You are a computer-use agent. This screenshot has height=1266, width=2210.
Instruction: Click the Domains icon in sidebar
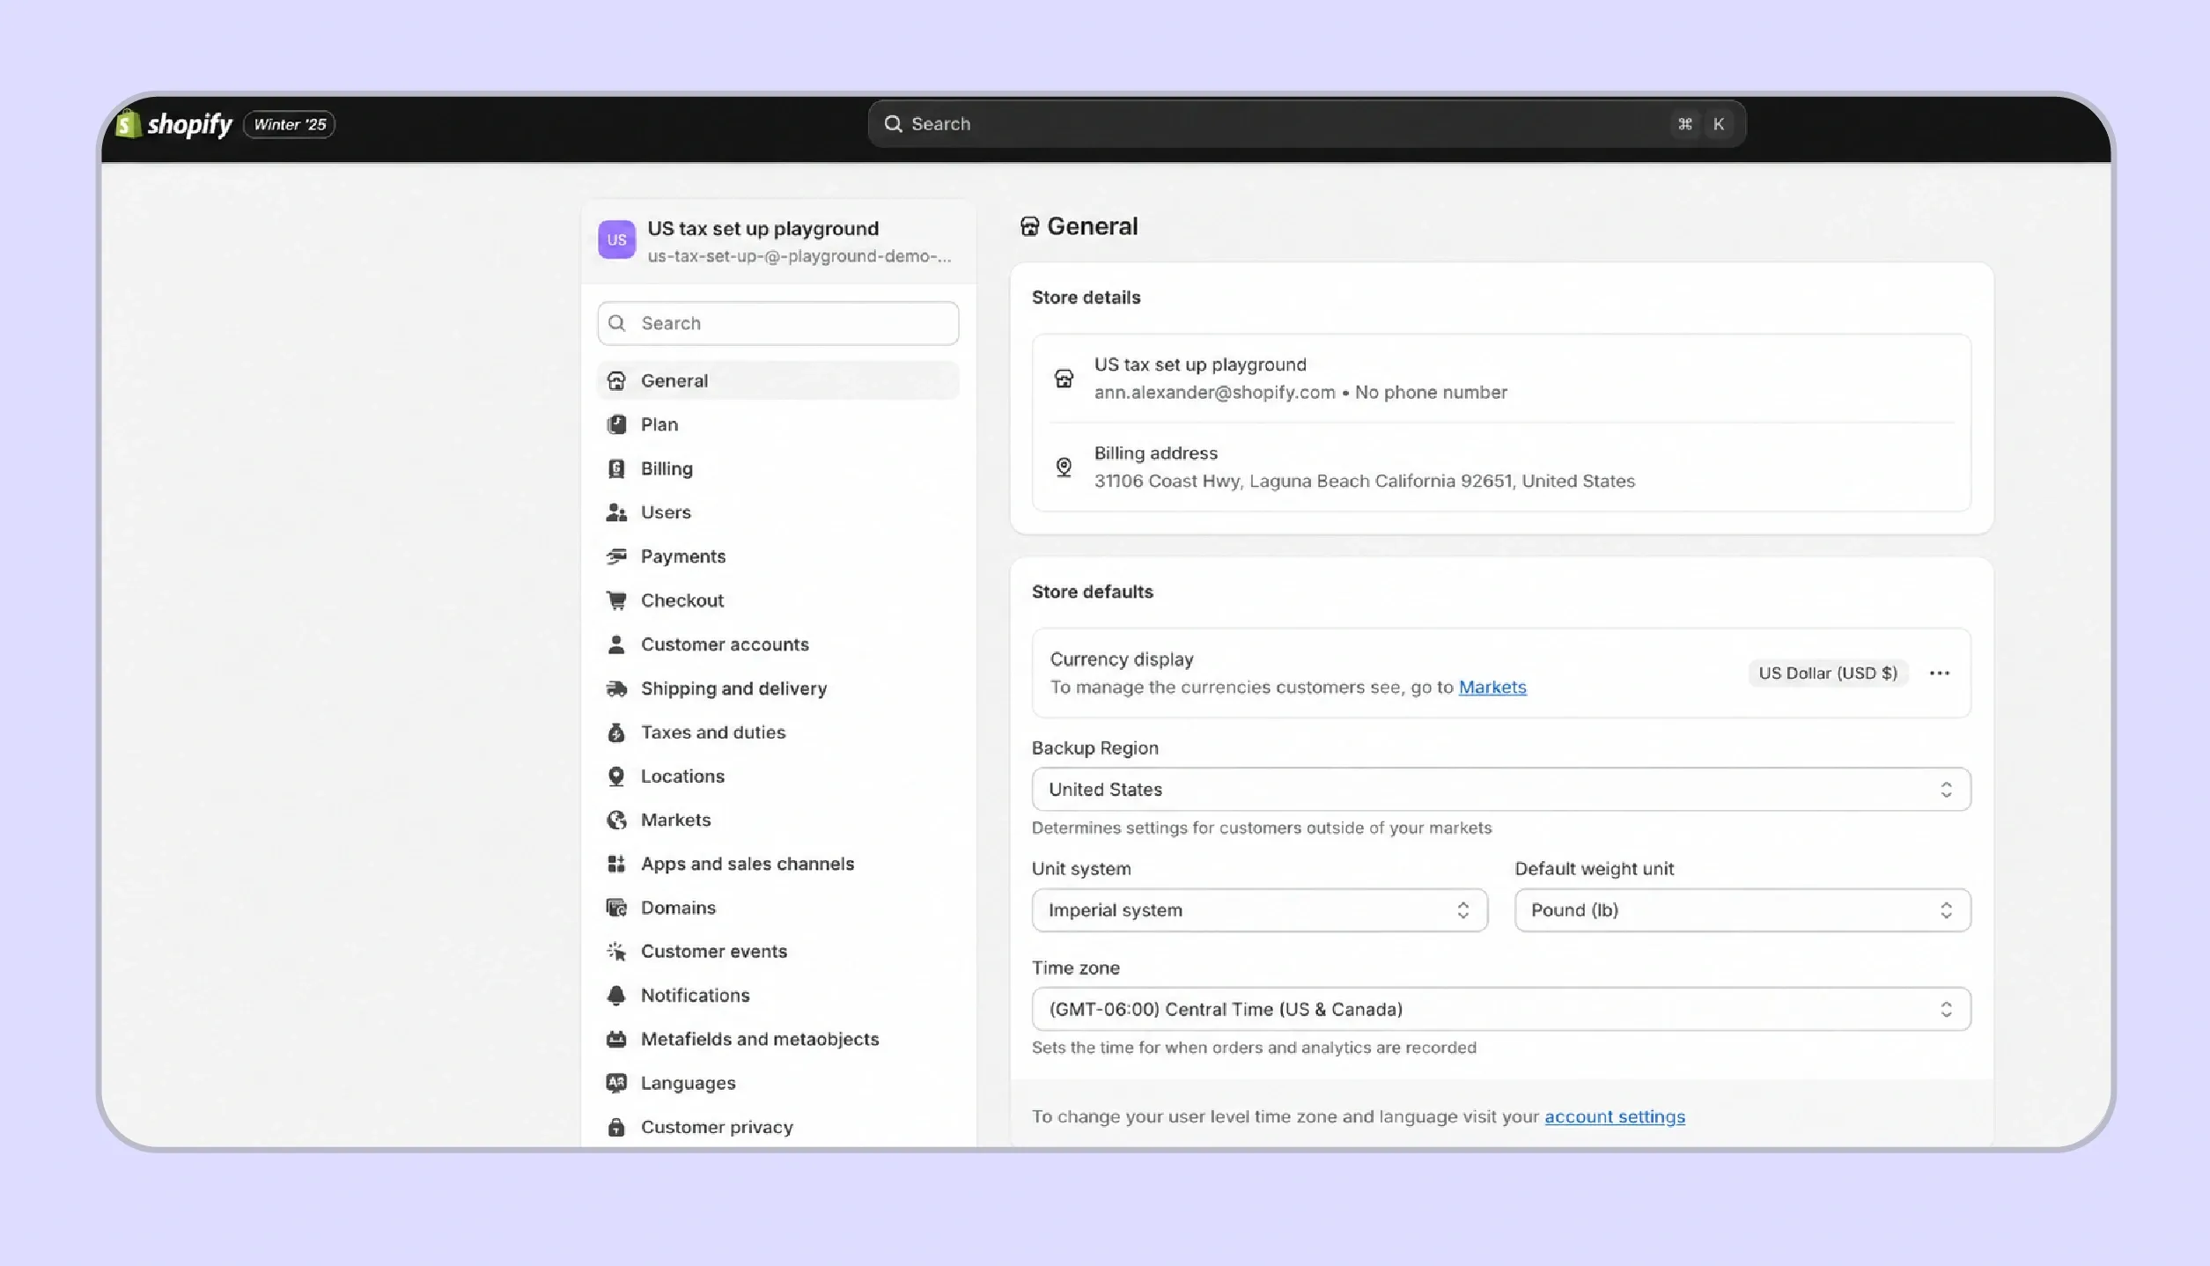tap(616, 908)
